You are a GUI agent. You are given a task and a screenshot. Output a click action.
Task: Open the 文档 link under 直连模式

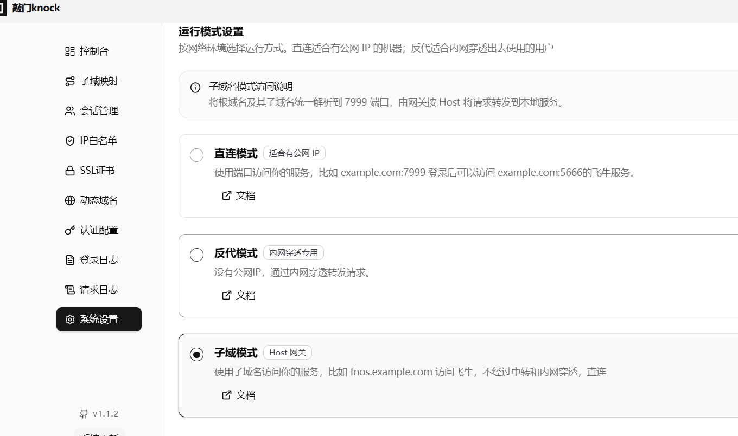[x=239, y=196]
